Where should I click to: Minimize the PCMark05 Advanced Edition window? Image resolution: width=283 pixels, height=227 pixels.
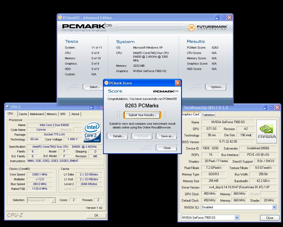coord(217,18)
